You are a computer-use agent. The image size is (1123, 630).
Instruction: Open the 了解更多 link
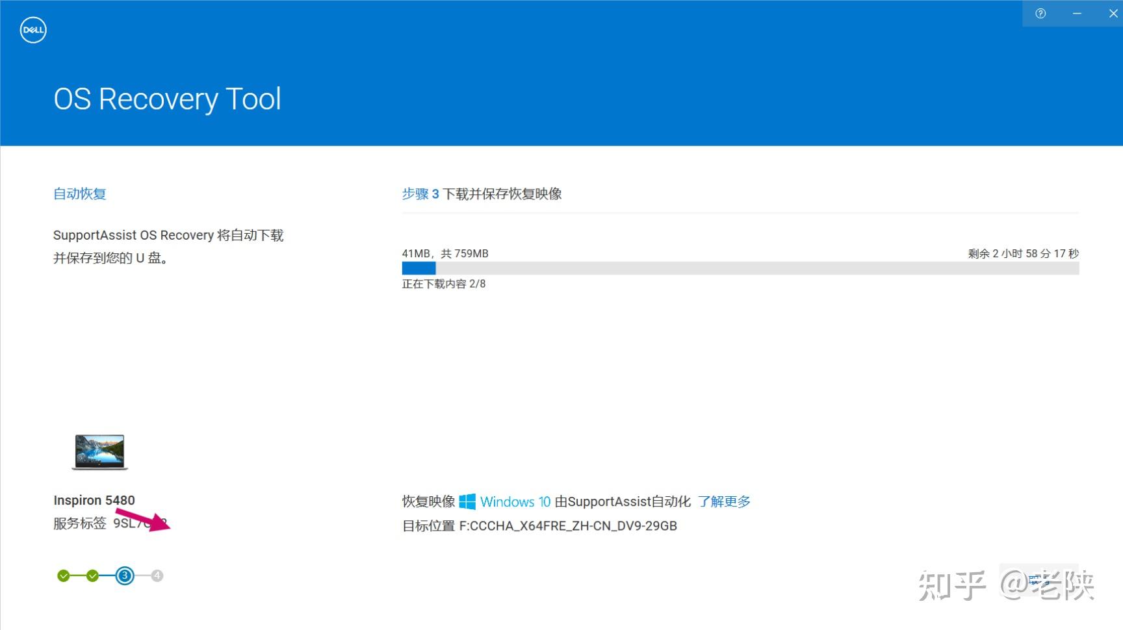(x=724, y=501)
